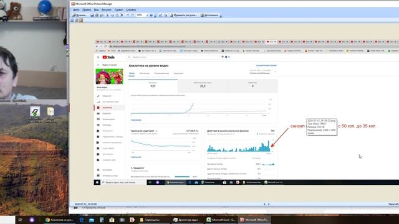
Task: Click the Save diskette icon in toolbar
Action: pyautogui.click(x=92, y=15)
